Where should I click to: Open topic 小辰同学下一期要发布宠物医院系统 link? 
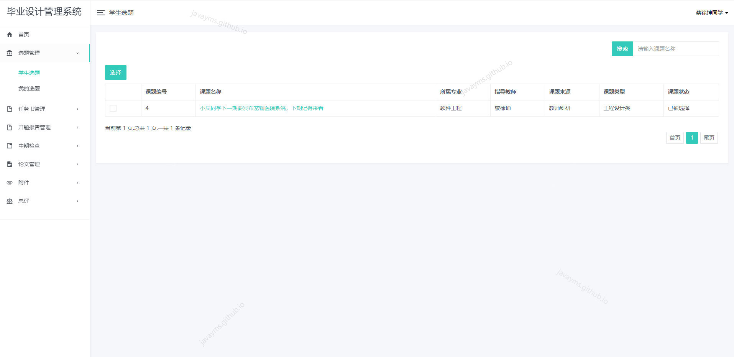tap(262, 108)
